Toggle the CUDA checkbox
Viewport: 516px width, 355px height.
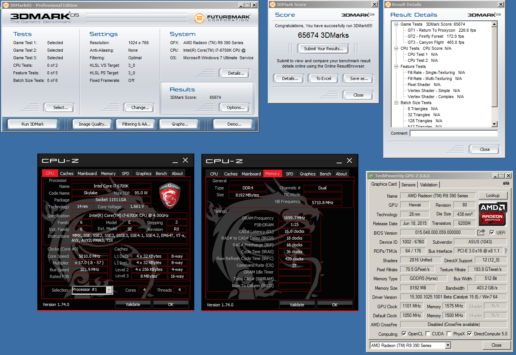coord(428,333)
